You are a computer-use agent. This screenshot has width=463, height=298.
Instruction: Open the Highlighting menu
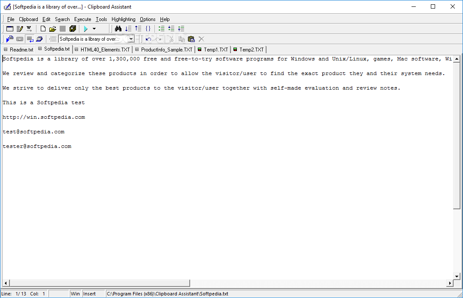[x=124, y=19]
